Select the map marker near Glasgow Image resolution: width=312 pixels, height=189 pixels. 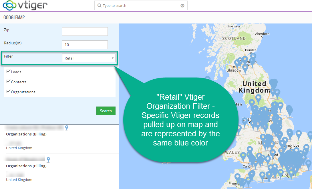coord(237,63)
